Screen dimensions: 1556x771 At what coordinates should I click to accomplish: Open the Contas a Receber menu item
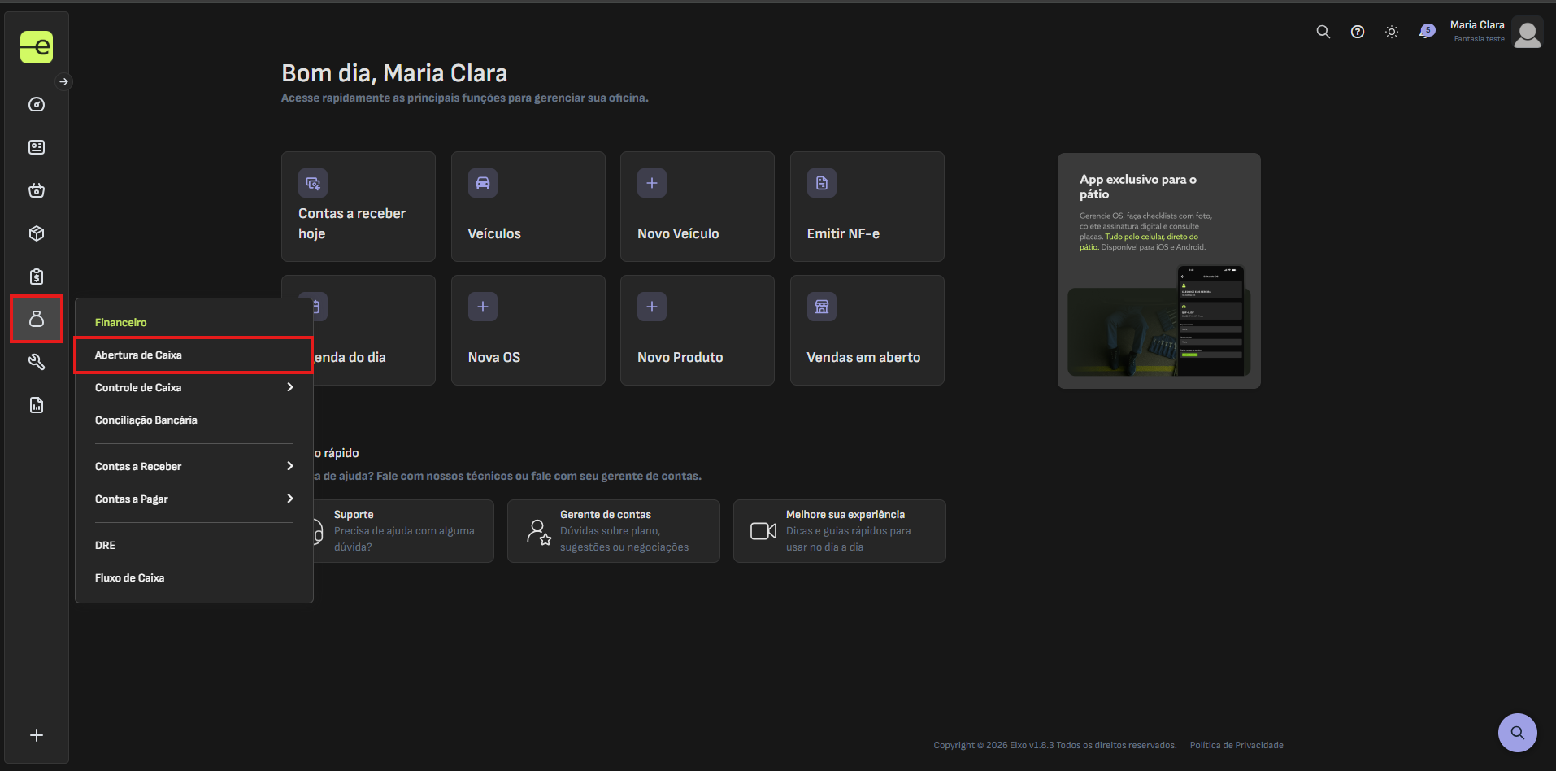coord(193,466)
